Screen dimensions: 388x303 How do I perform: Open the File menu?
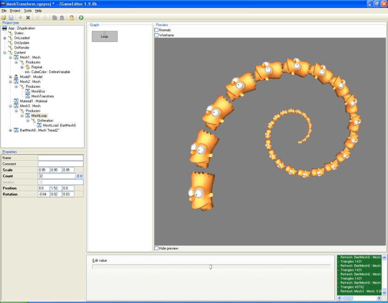[x=4, y=11]
